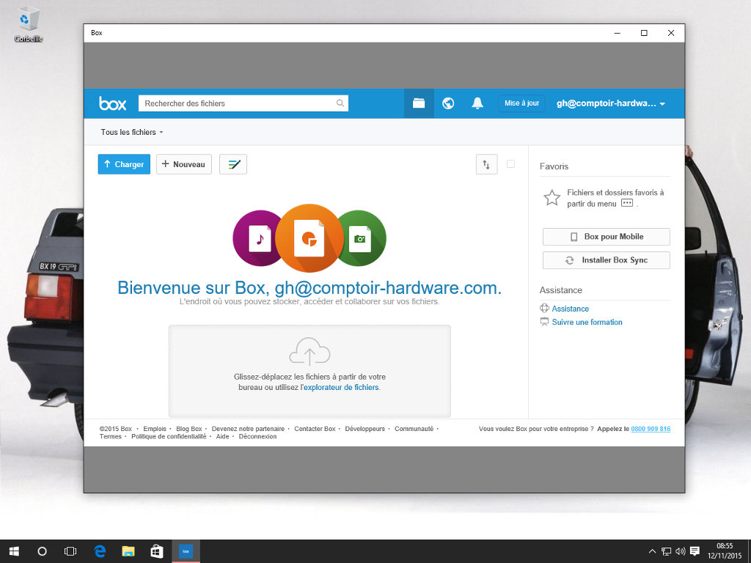This screenshot has width=751, height=563.
Task: Open the explorateur de fichiers link
Action: pyautogui.click(x=341, y=387)
